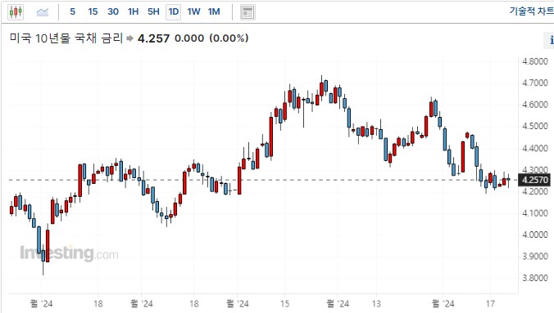Screen dimensions: 554x313
Task: Switch to the 1W timeframe
Action: pyautogui.click(x=193, y=11)
